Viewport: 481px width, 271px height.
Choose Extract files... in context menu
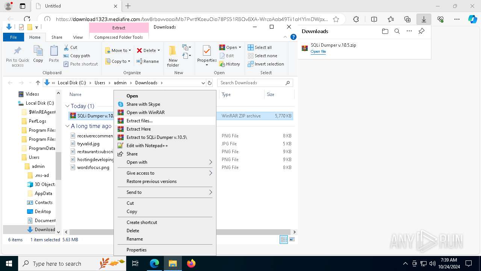(165, 121)
